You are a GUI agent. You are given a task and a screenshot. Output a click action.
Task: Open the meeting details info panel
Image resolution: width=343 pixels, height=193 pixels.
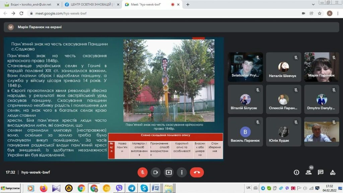coord(296,172)
